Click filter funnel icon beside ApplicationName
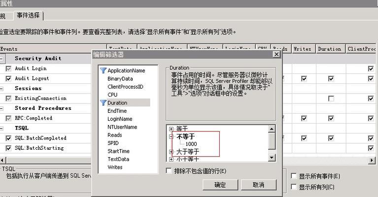The image size is (378, 197). click(103, 70)
